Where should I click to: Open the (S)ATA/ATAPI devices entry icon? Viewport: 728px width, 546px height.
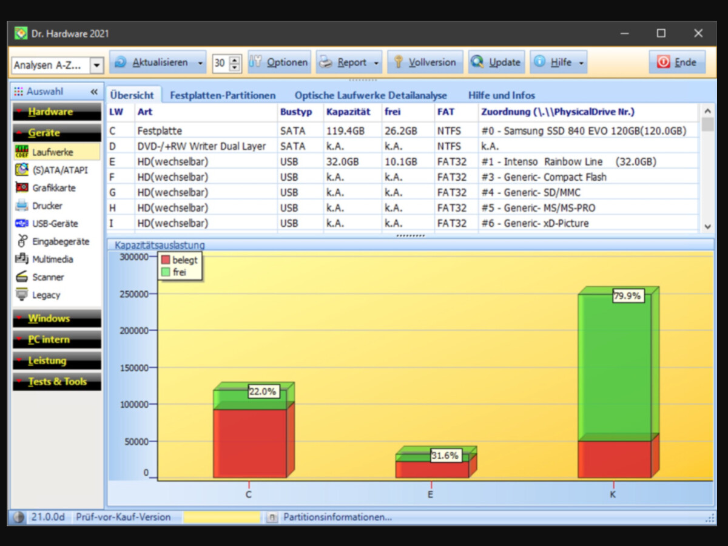point(22,170)
